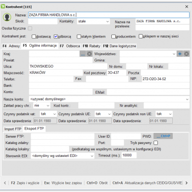Open the Kontakty dropdown
192x192 pixels.
(x=93, y=22)
